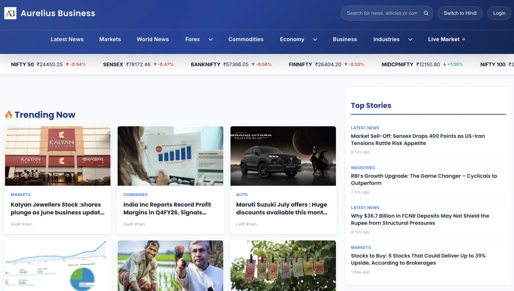Open the Grand Vitara car thumbnail
This screenshot has width=514, height=291.
point(283,156)
